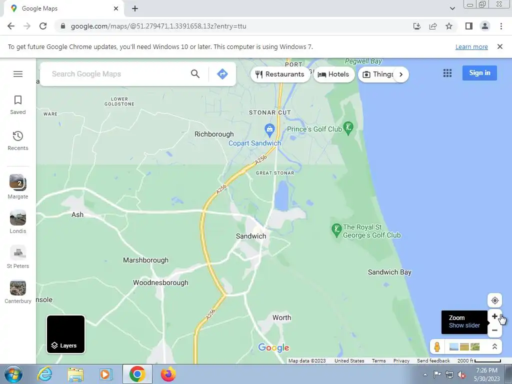Filter by Things to do chip
Viewport: 512px width, 384px height.
378,74
